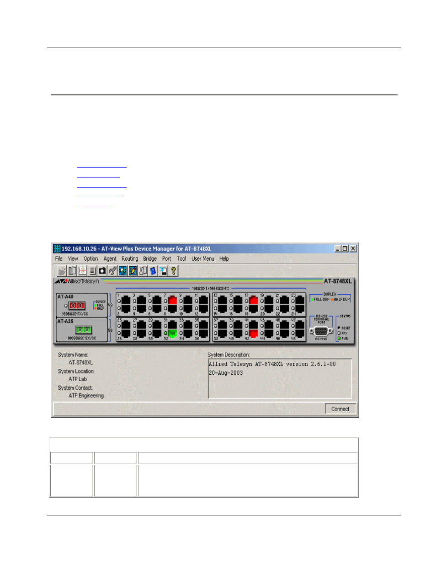This screenshot has height=565, width=436.
Task: Click the AT-8748XL model label on panel
Action: 338,281
